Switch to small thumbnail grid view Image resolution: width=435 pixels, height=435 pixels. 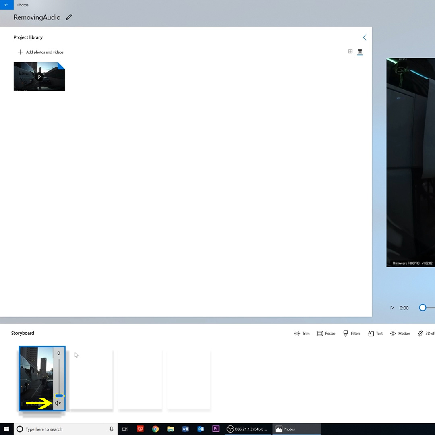click(360, 52)
